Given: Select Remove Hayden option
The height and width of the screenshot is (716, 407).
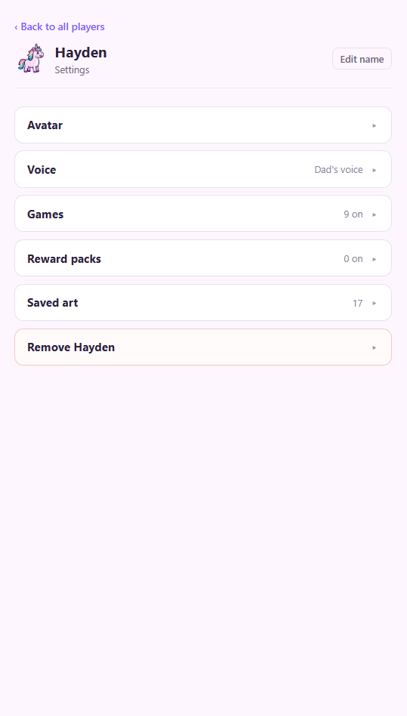Looking at the screenshot, I should pos(203,347).
